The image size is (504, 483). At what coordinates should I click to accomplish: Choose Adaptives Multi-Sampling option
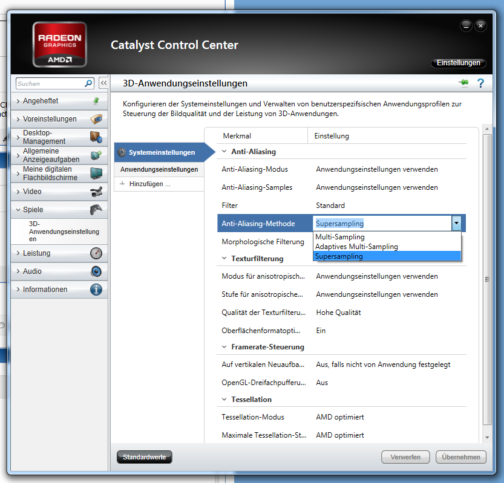point(387,246)
